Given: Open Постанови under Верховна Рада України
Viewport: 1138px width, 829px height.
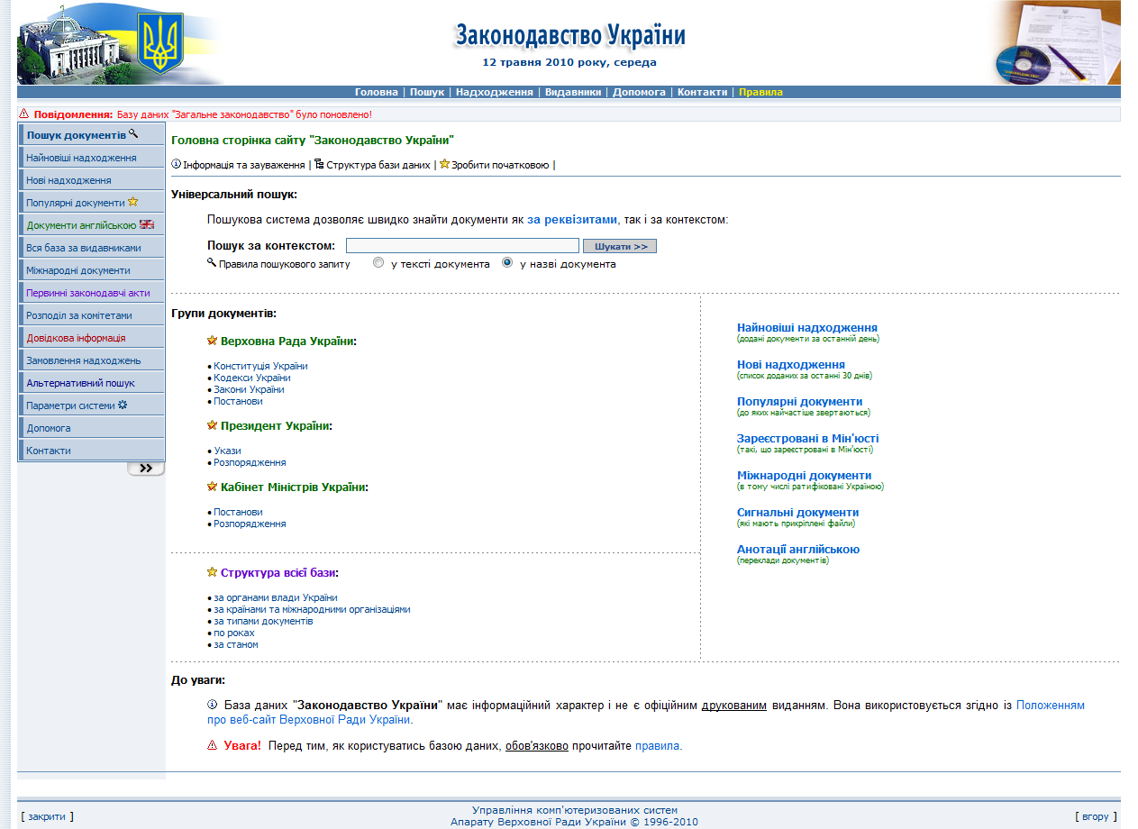Looking at the screenshot, I should [x=238, y=401].
